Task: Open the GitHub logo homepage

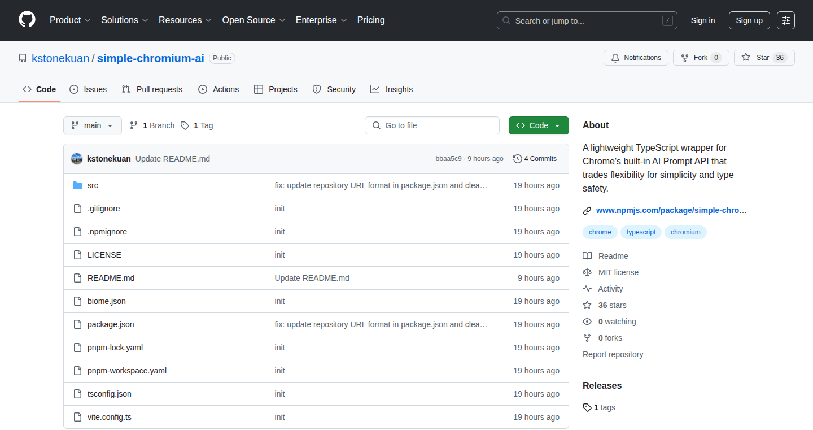Action: [x=27, y=20]
